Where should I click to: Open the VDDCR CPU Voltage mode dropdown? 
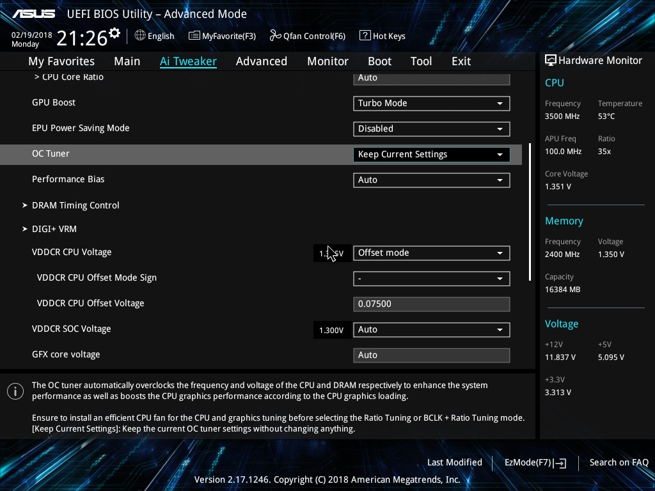(x=432, y=253)
